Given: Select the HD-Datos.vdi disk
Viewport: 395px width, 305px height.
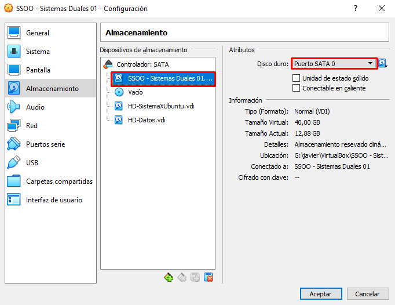Looking at the screenshot, I should (147, 120).
